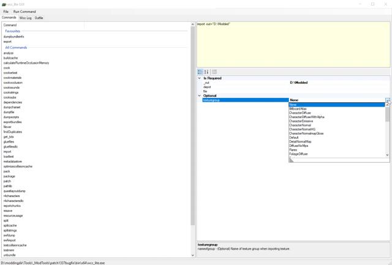392x265 pixels.
Task: Click the Property Pages icon in property toolbar
Action: click(214, 72)
